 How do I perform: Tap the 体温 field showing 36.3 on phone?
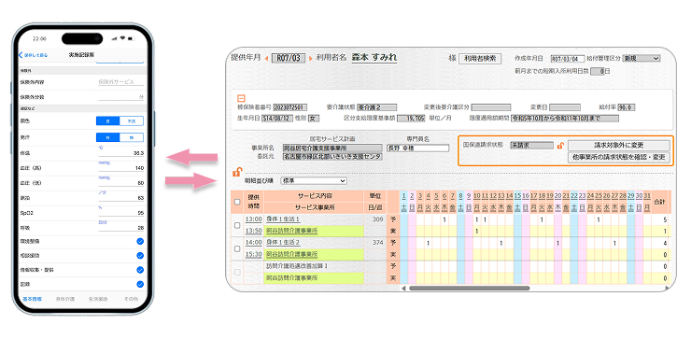point(120,153)
